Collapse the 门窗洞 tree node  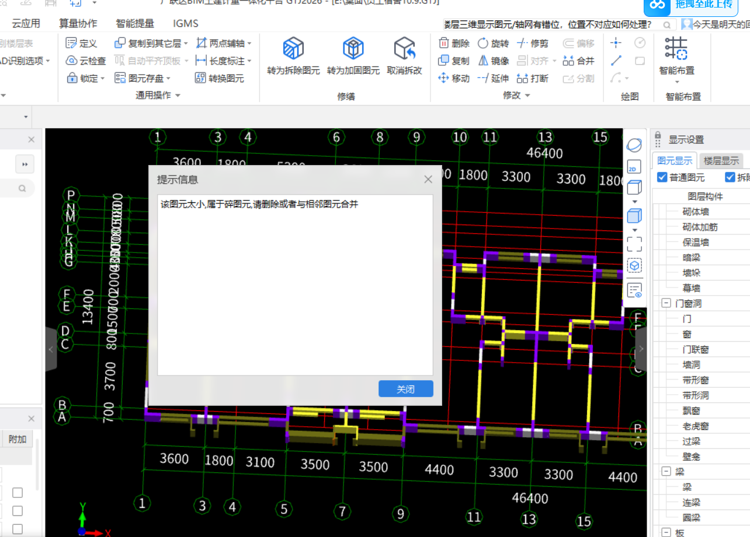coord(665,304)
